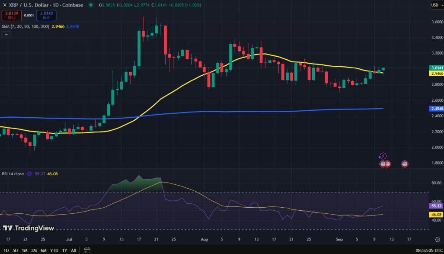The image size is (444, 254).
Task: Click the Jul label on time axis
Action: (69, 239)
